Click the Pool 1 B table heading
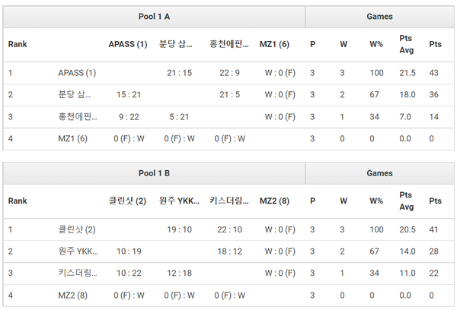The height and width of the screenshot is (313, 457). coord(154,173)
